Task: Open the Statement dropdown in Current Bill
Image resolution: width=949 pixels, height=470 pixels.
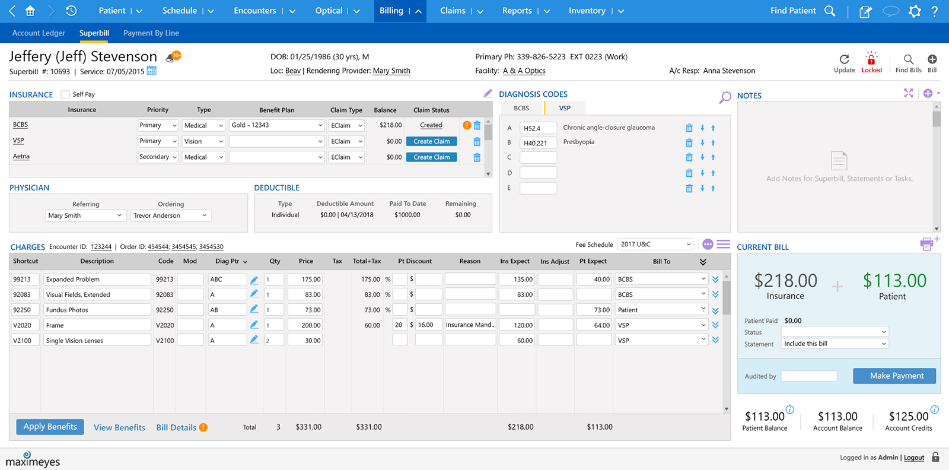Action: [x=835, y=344]
